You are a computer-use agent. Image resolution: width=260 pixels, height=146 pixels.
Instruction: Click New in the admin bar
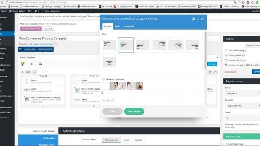coord(45,11)
